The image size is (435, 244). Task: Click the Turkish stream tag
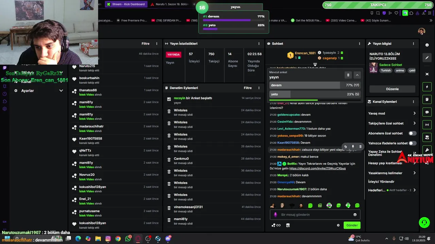(386, 70)
